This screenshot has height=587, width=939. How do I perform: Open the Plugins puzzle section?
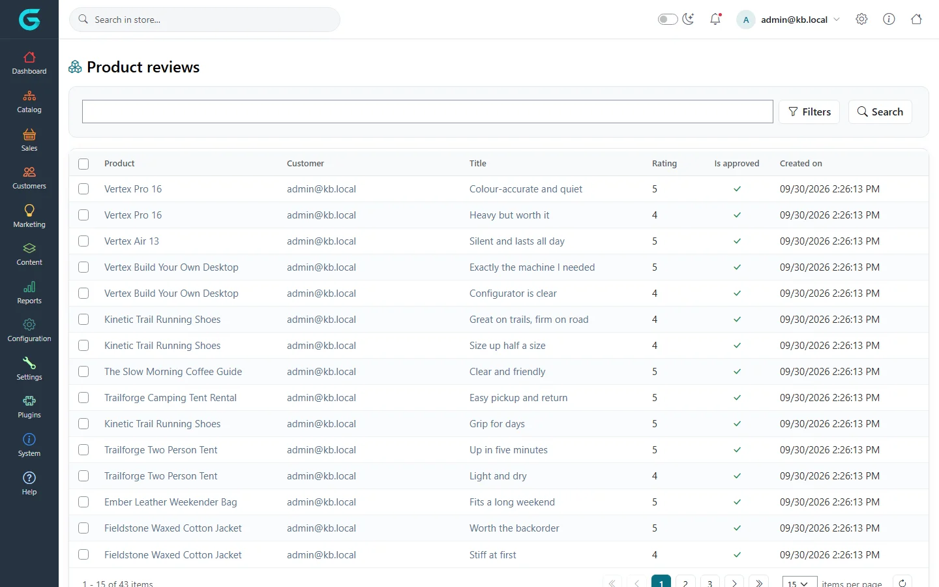(x=29, y=407)
